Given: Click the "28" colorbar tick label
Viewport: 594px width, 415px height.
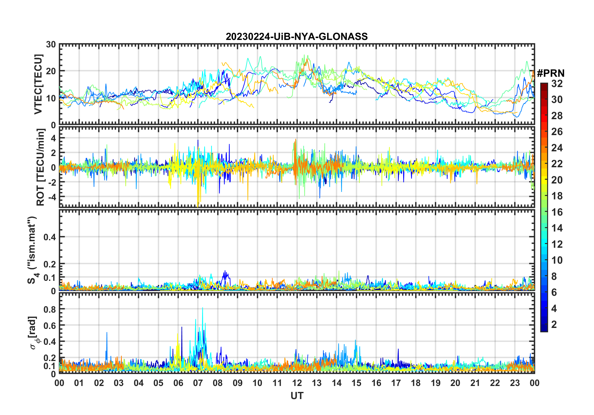Looking at the screenshot, I should 557,116.
